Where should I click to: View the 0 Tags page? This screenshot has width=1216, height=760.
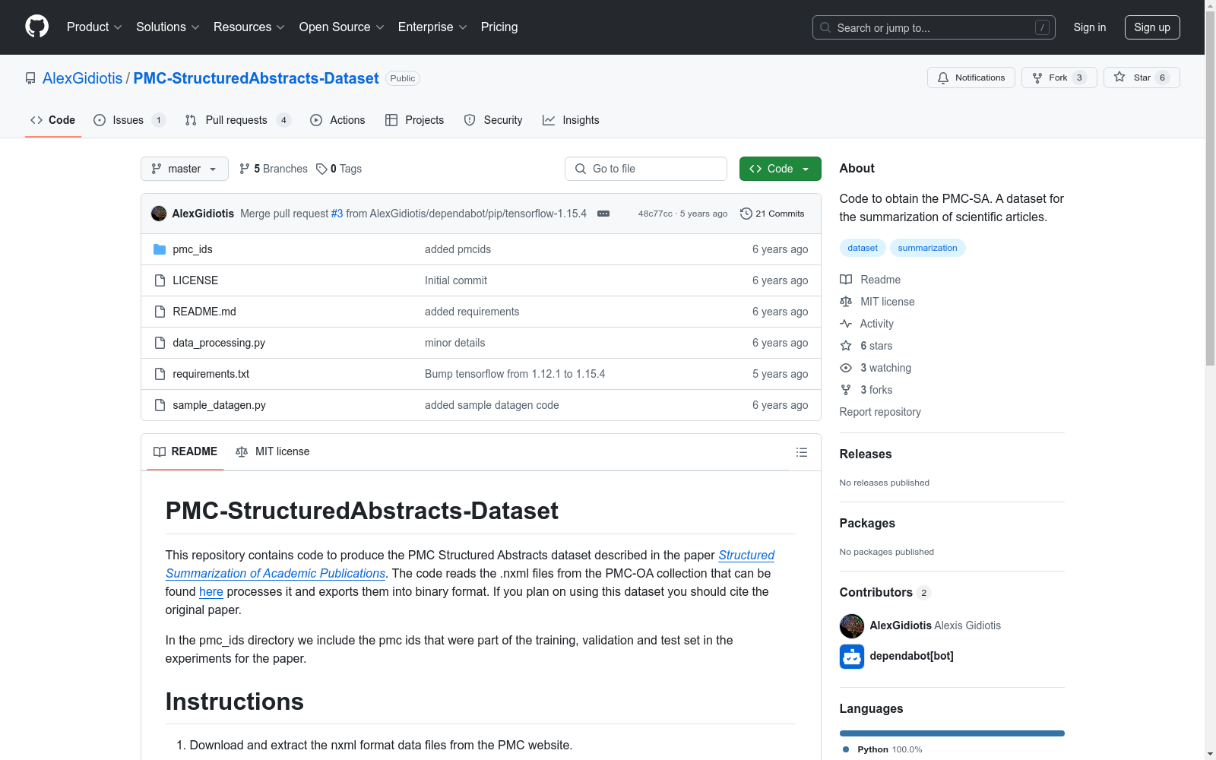pyautogui.click(x=339, y=169)
